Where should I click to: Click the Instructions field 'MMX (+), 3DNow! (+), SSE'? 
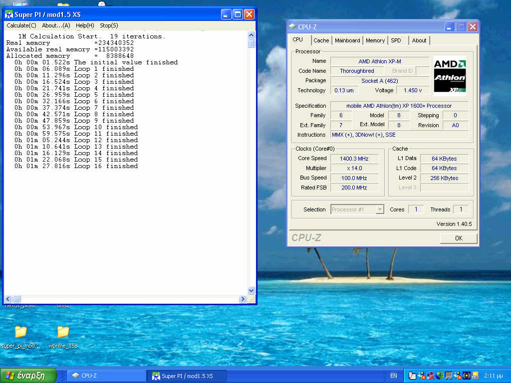tap(399, 135)
